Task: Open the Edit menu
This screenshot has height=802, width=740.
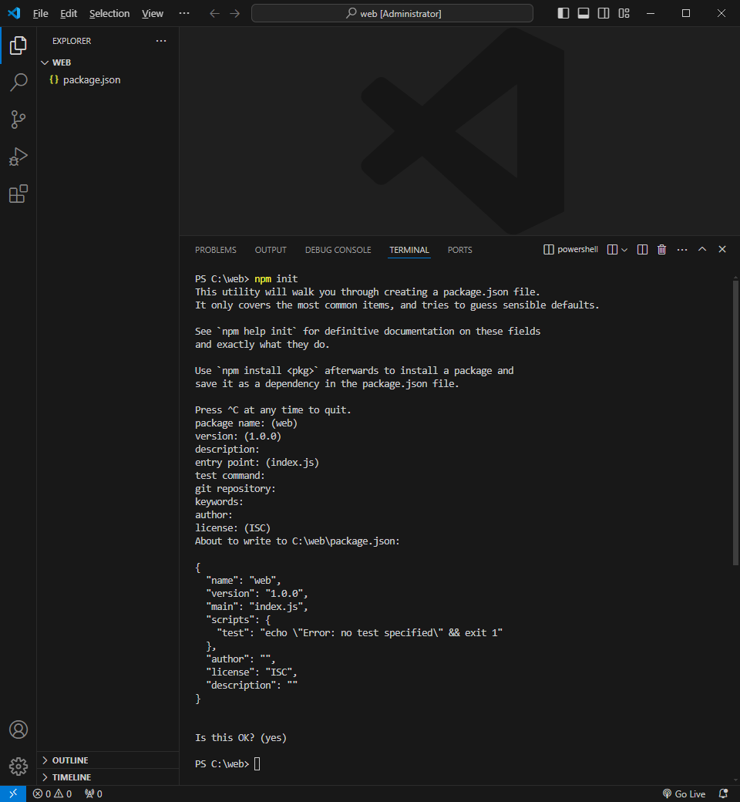Action: tap(69, 13)
